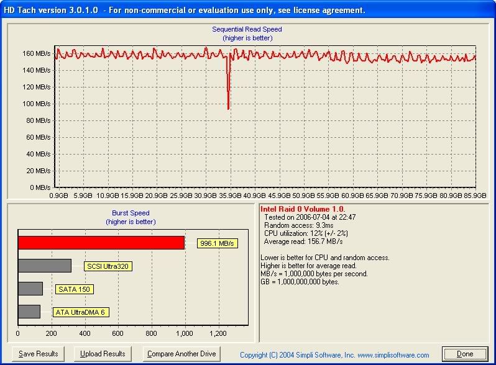496x365 pixels.
Task: Click the gray ATA UltraDMA 6 bar
Action: pyautogui.click(x=29, y=312)
